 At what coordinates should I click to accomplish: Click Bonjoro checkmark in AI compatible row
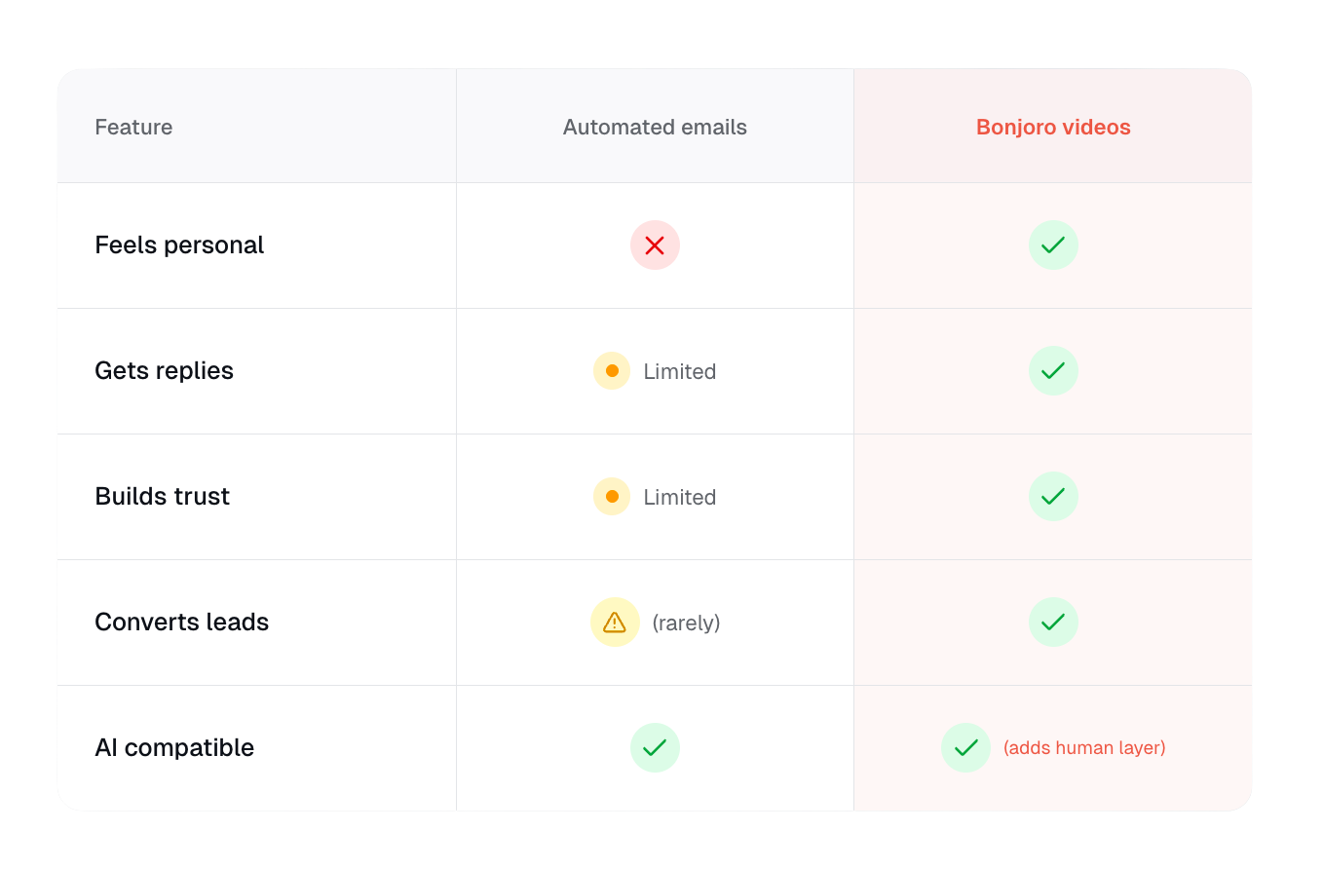(x=965, y=748)
